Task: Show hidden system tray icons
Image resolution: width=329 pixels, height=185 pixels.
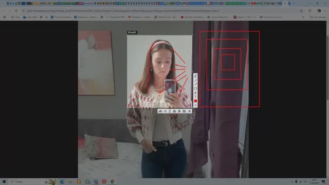Action: point(292,181)
